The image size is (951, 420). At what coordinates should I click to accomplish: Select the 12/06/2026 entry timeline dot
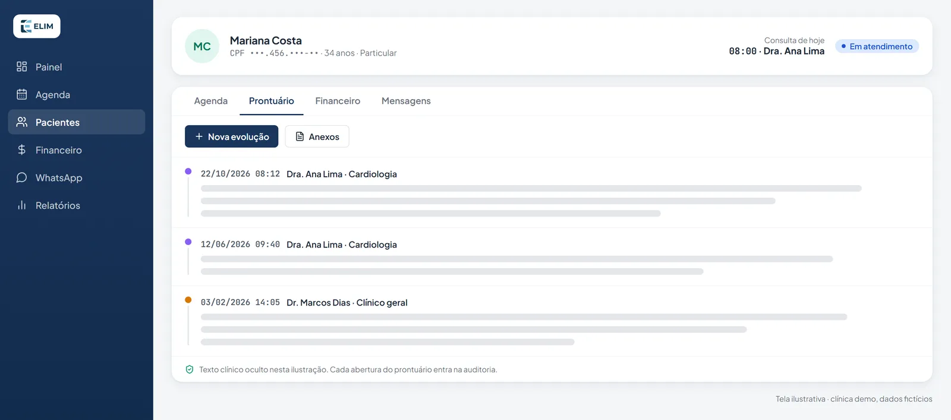point(188,242)
